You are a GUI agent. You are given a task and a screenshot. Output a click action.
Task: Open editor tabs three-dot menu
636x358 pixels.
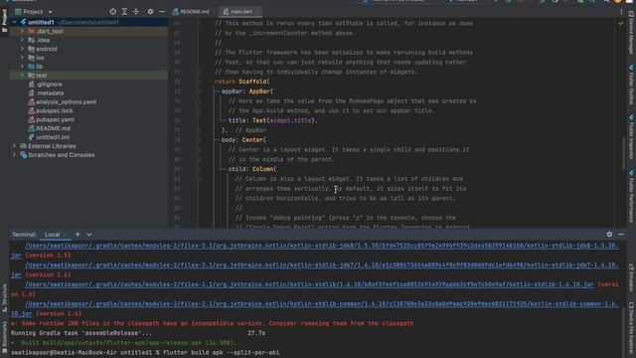point(621,12)
